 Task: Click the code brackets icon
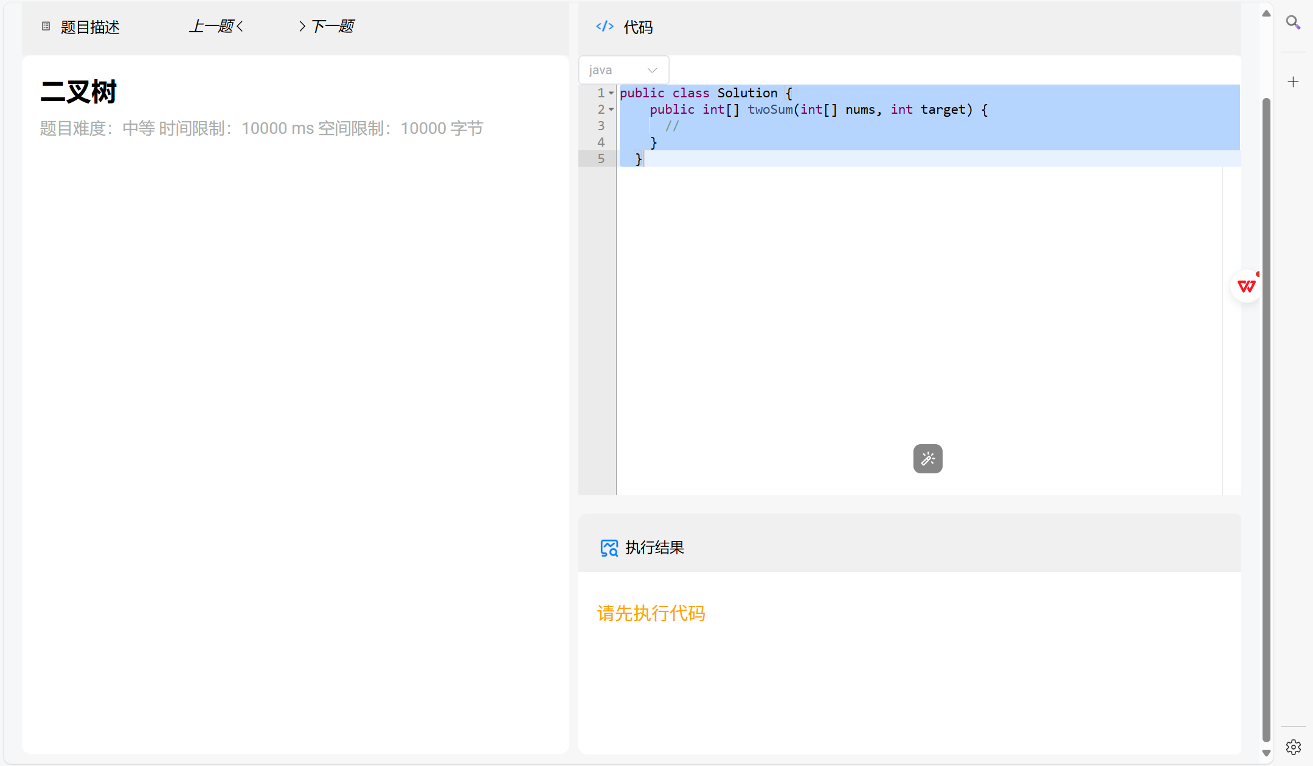(605, 26)
